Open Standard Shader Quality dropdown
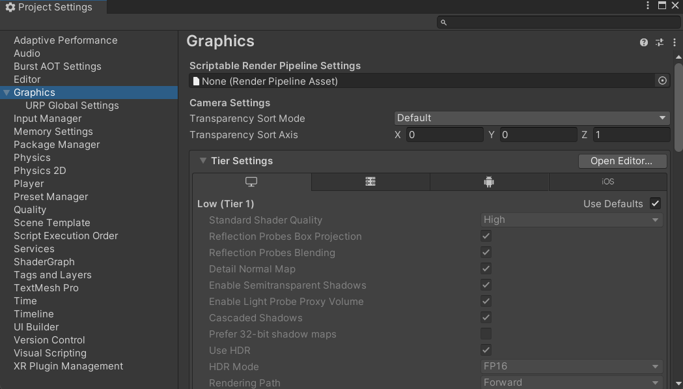Viewport: 683px width, 389px height. [572, 220]
